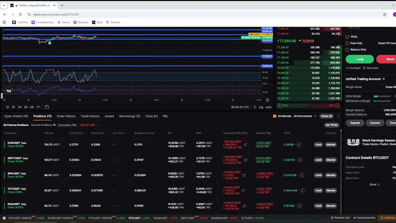Share ENAUSDT unrealized P&L
The height and width of the screenshot is (223, 396).
click(x=244, y=206)
